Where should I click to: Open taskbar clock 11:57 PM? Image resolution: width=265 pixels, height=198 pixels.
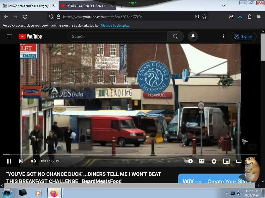click(x=252, y=193)
